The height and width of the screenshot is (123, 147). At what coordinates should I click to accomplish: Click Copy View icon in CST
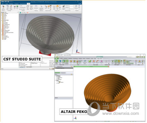(x=8, y=7)
